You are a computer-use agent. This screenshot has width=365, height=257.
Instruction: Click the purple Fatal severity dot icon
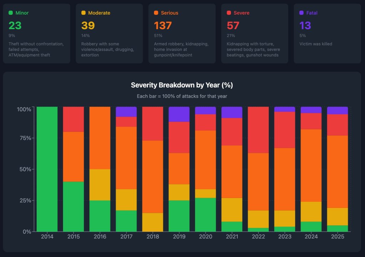tap(302, 13)
